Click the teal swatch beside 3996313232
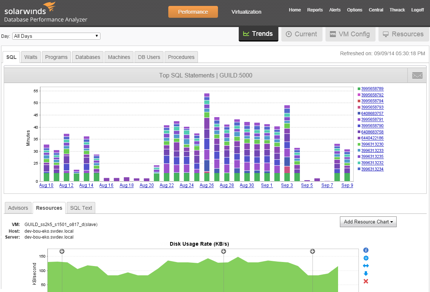Image resolution: width=430 pixels, height=292 pixels. [359, 163]
